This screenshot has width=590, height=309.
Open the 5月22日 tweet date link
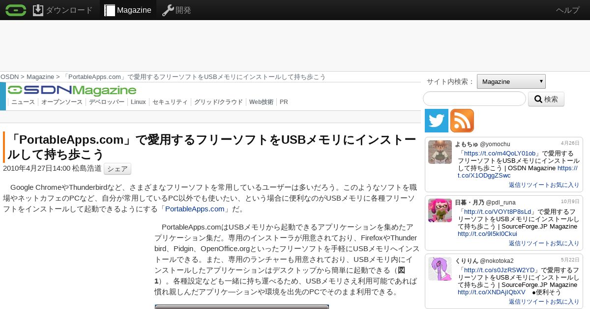[x=570, y=260]
